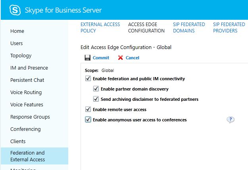The height and width of the screenshot is (170, 248).
Task: Click the floppy disk Commit icon
Action: (88, 58)
